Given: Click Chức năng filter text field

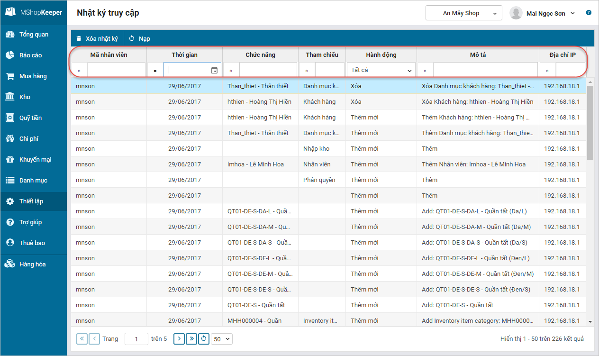Looking at the screenshot, I should pos(268,70).
